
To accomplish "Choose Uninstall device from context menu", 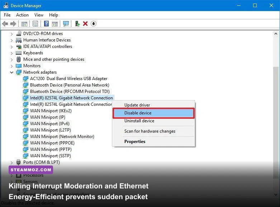I will pyautogui.click(x=153, y=121).
